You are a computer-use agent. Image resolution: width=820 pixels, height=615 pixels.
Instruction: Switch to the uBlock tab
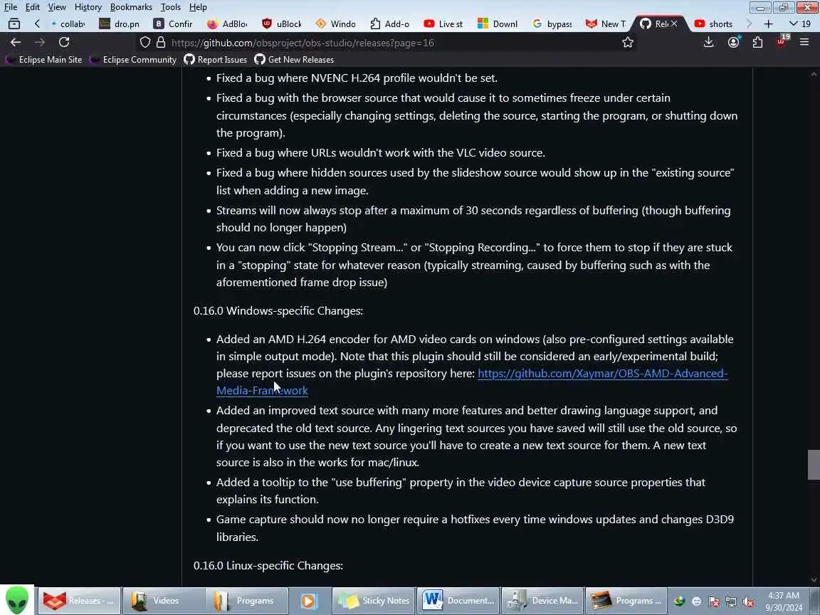point(281,24)
